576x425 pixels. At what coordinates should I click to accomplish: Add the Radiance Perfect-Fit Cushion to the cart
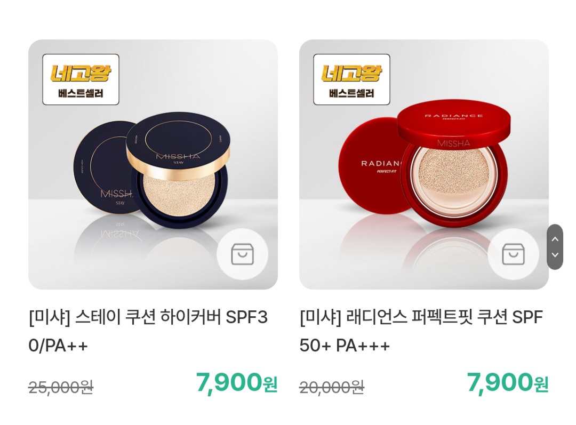513,254
